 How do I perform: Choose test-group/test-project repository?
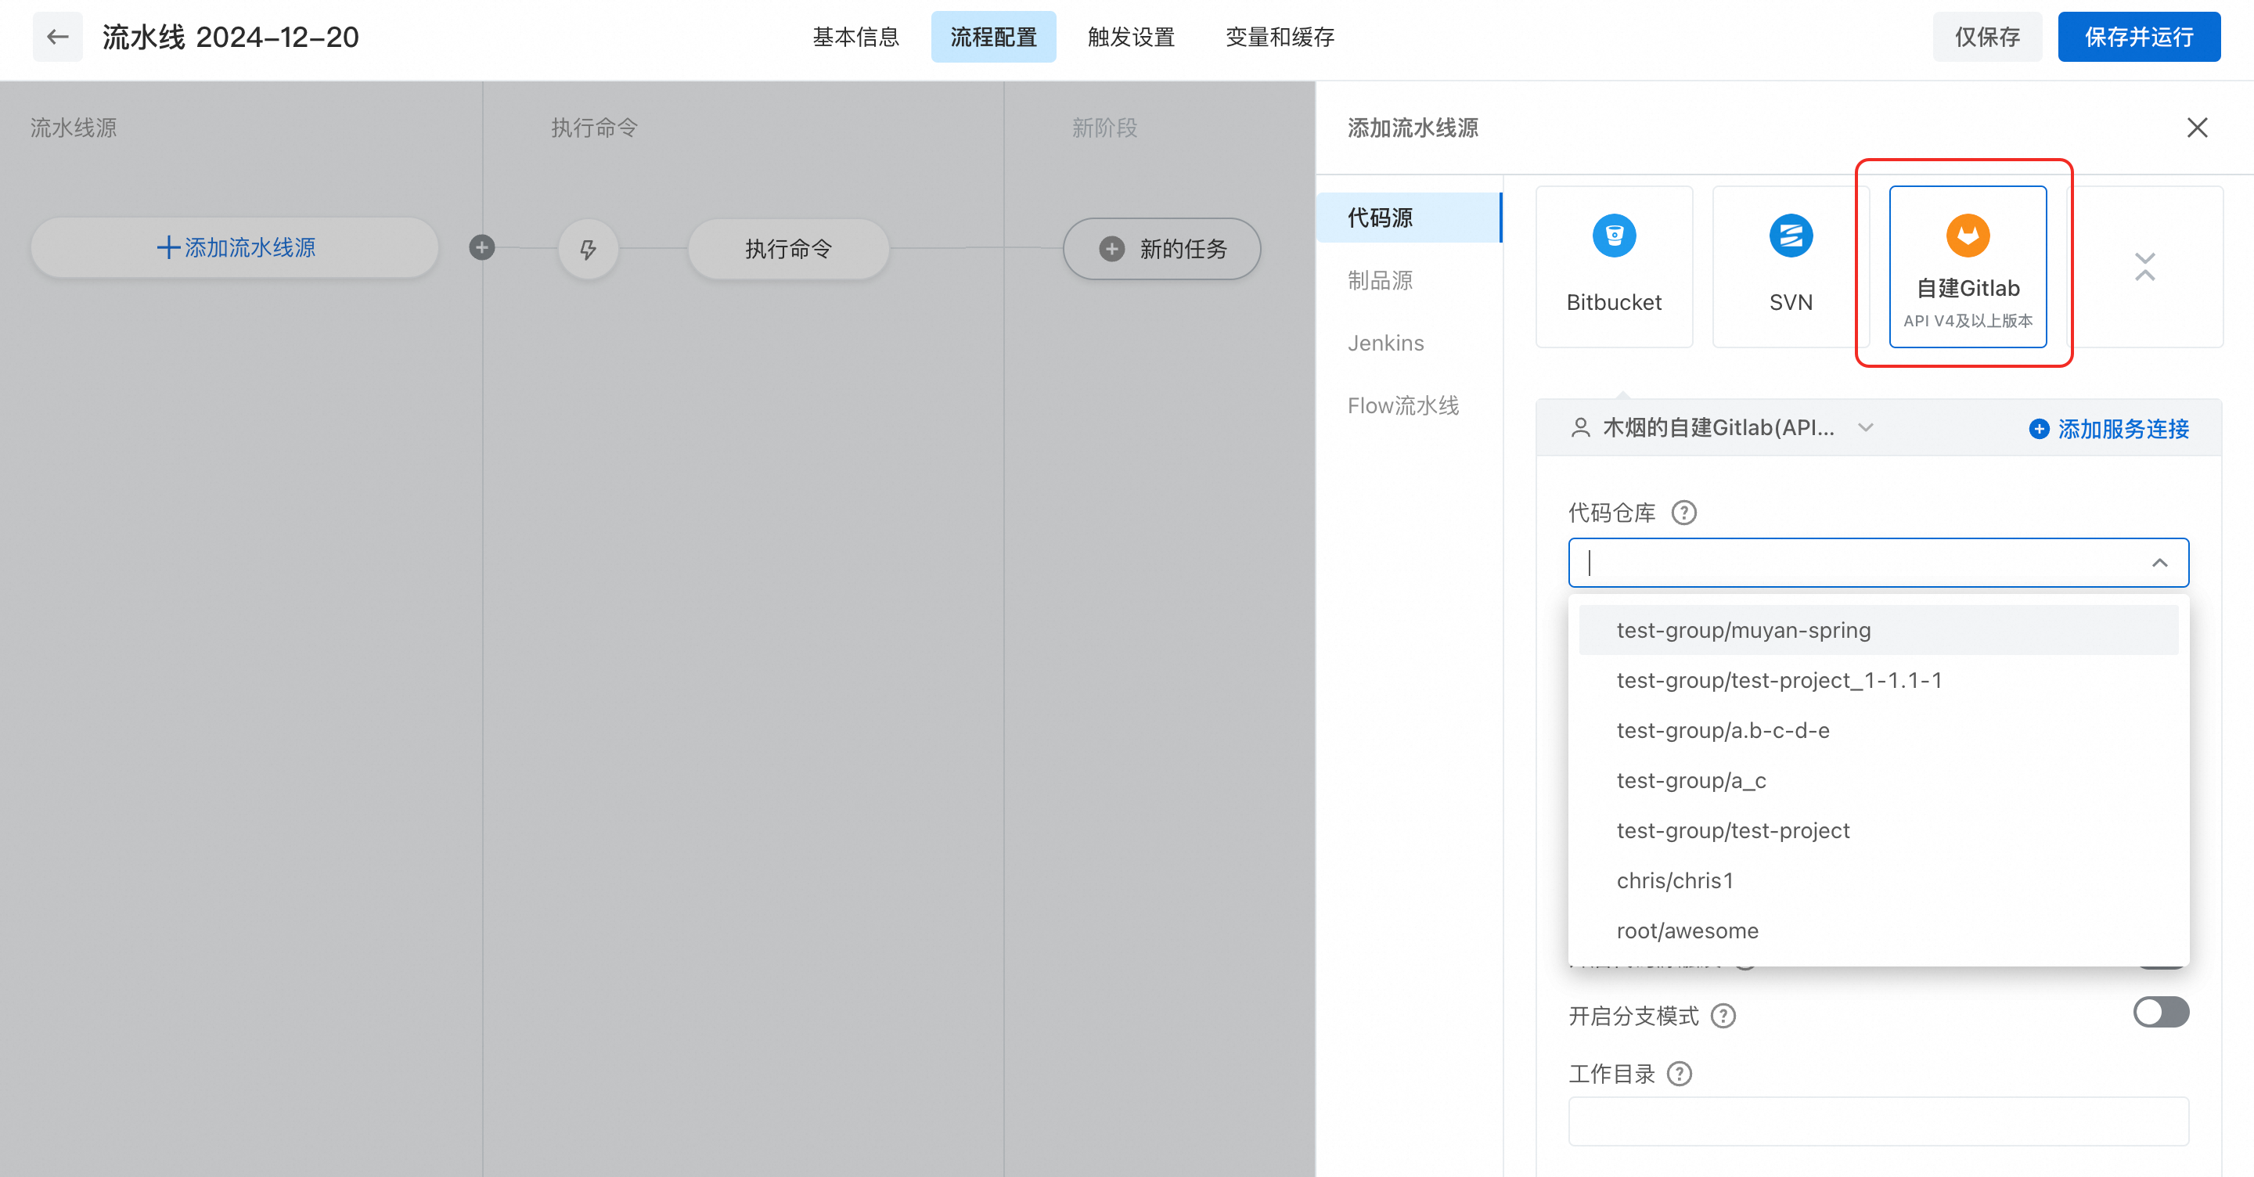tap(1878, 830)
